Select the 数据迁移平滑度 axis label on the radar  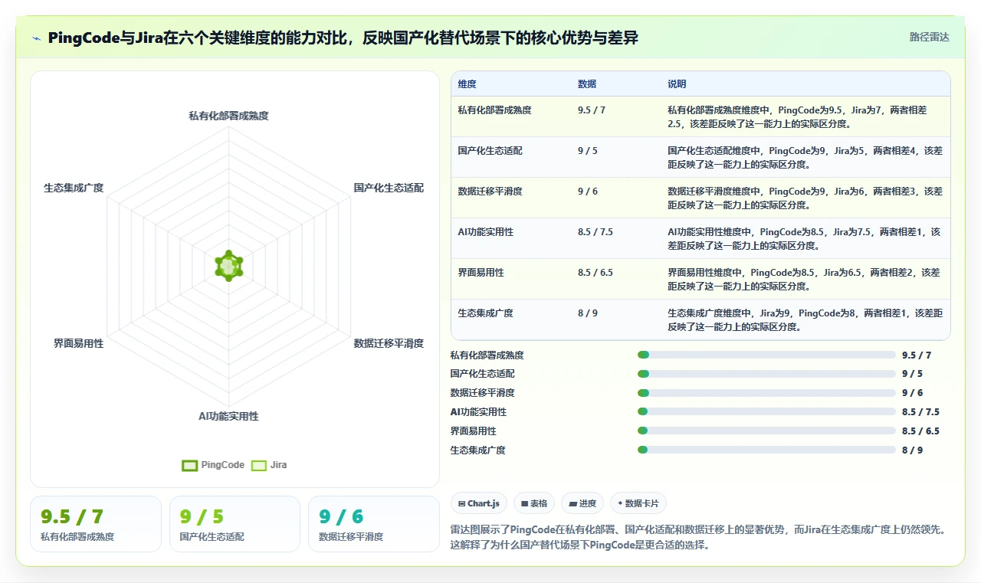pos(389,343)
